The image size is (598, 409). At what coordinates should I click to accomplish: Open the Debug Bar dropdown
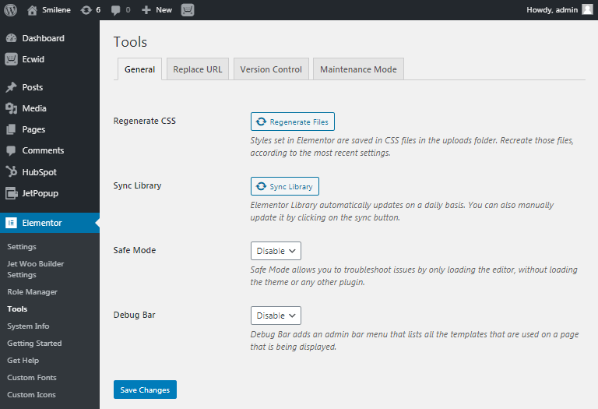(276, 316)
